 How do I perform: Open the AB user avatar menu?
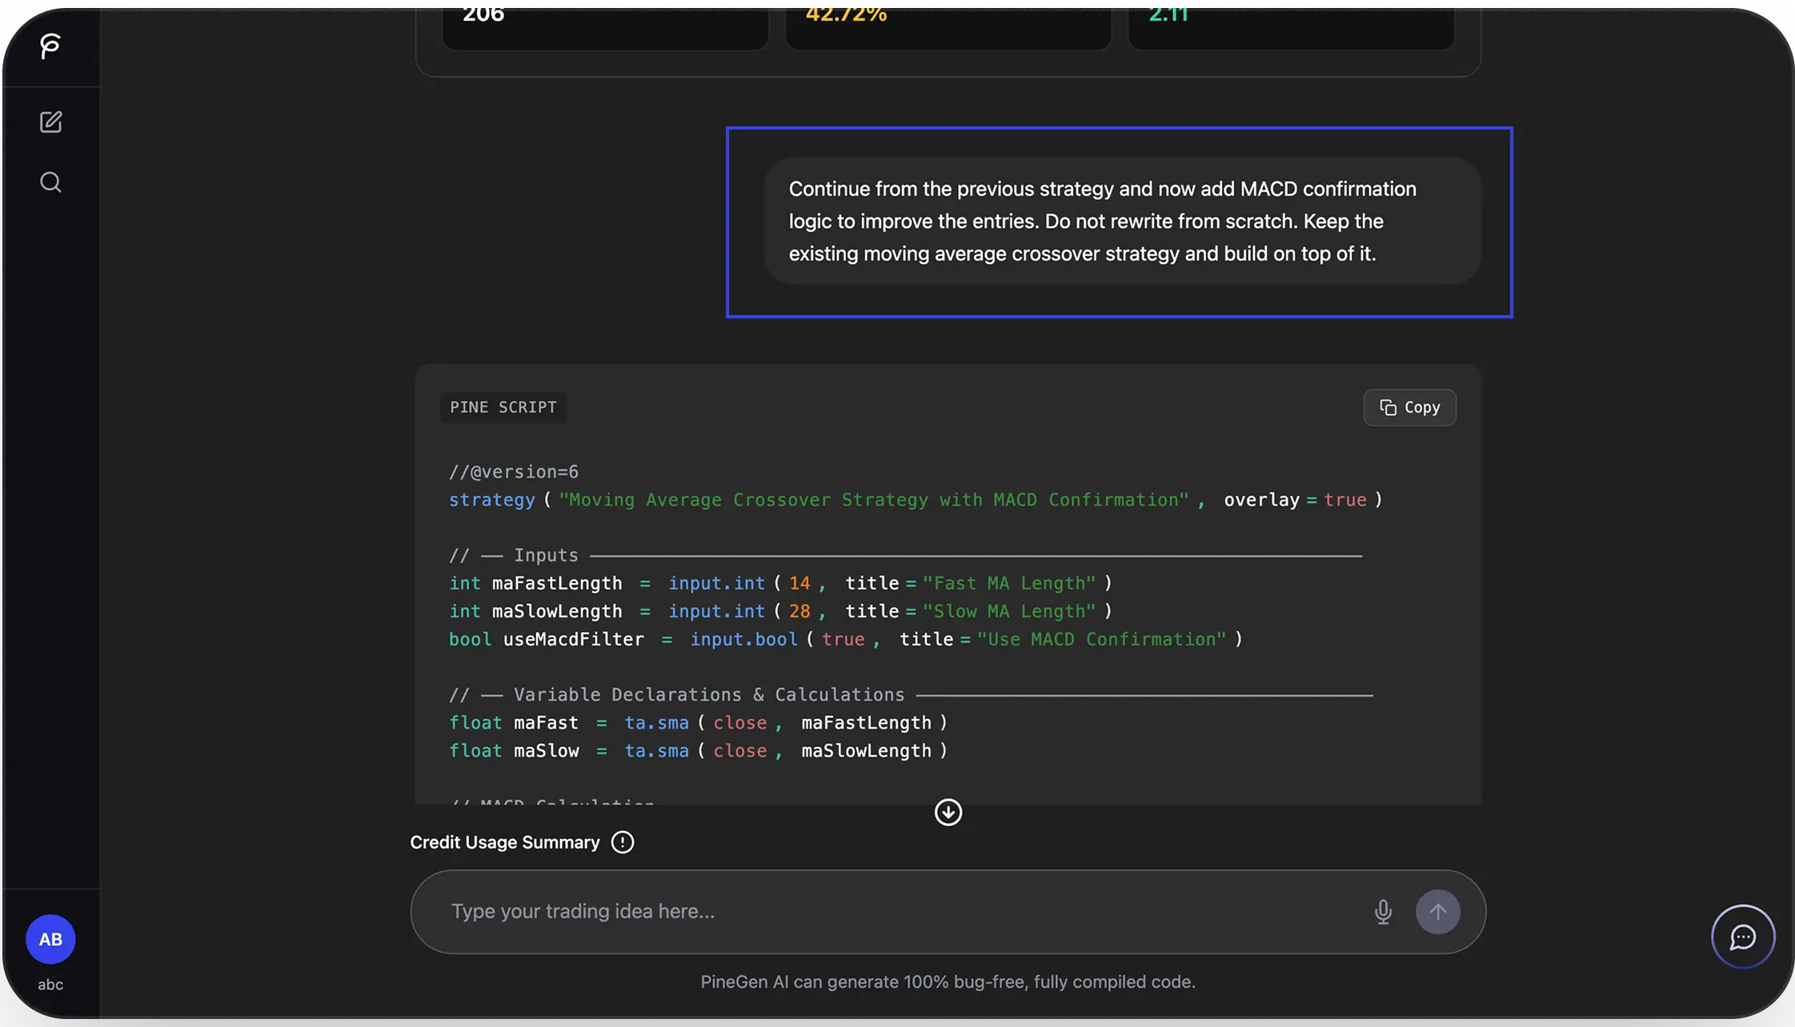(x=50, y=939)
